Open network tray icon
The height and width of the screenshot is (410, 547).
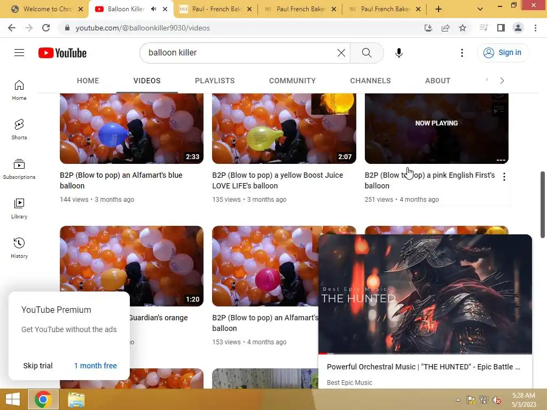484,400
